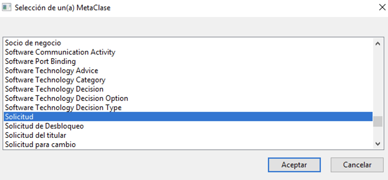The height and width of the screenshot is (180, 388).
Task: Click the dialog title bar app icon
Action: point(6,7)
